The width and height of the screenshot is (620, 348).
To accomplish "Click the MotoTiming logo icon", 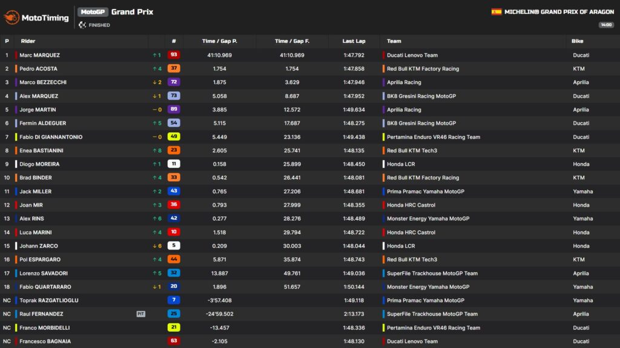I will click(x=12, y=18).
